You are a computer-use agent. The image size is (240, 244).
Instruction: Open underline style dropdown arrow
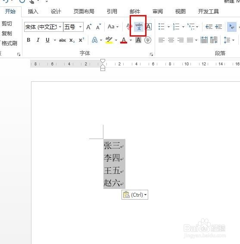(x=55, y=40)
